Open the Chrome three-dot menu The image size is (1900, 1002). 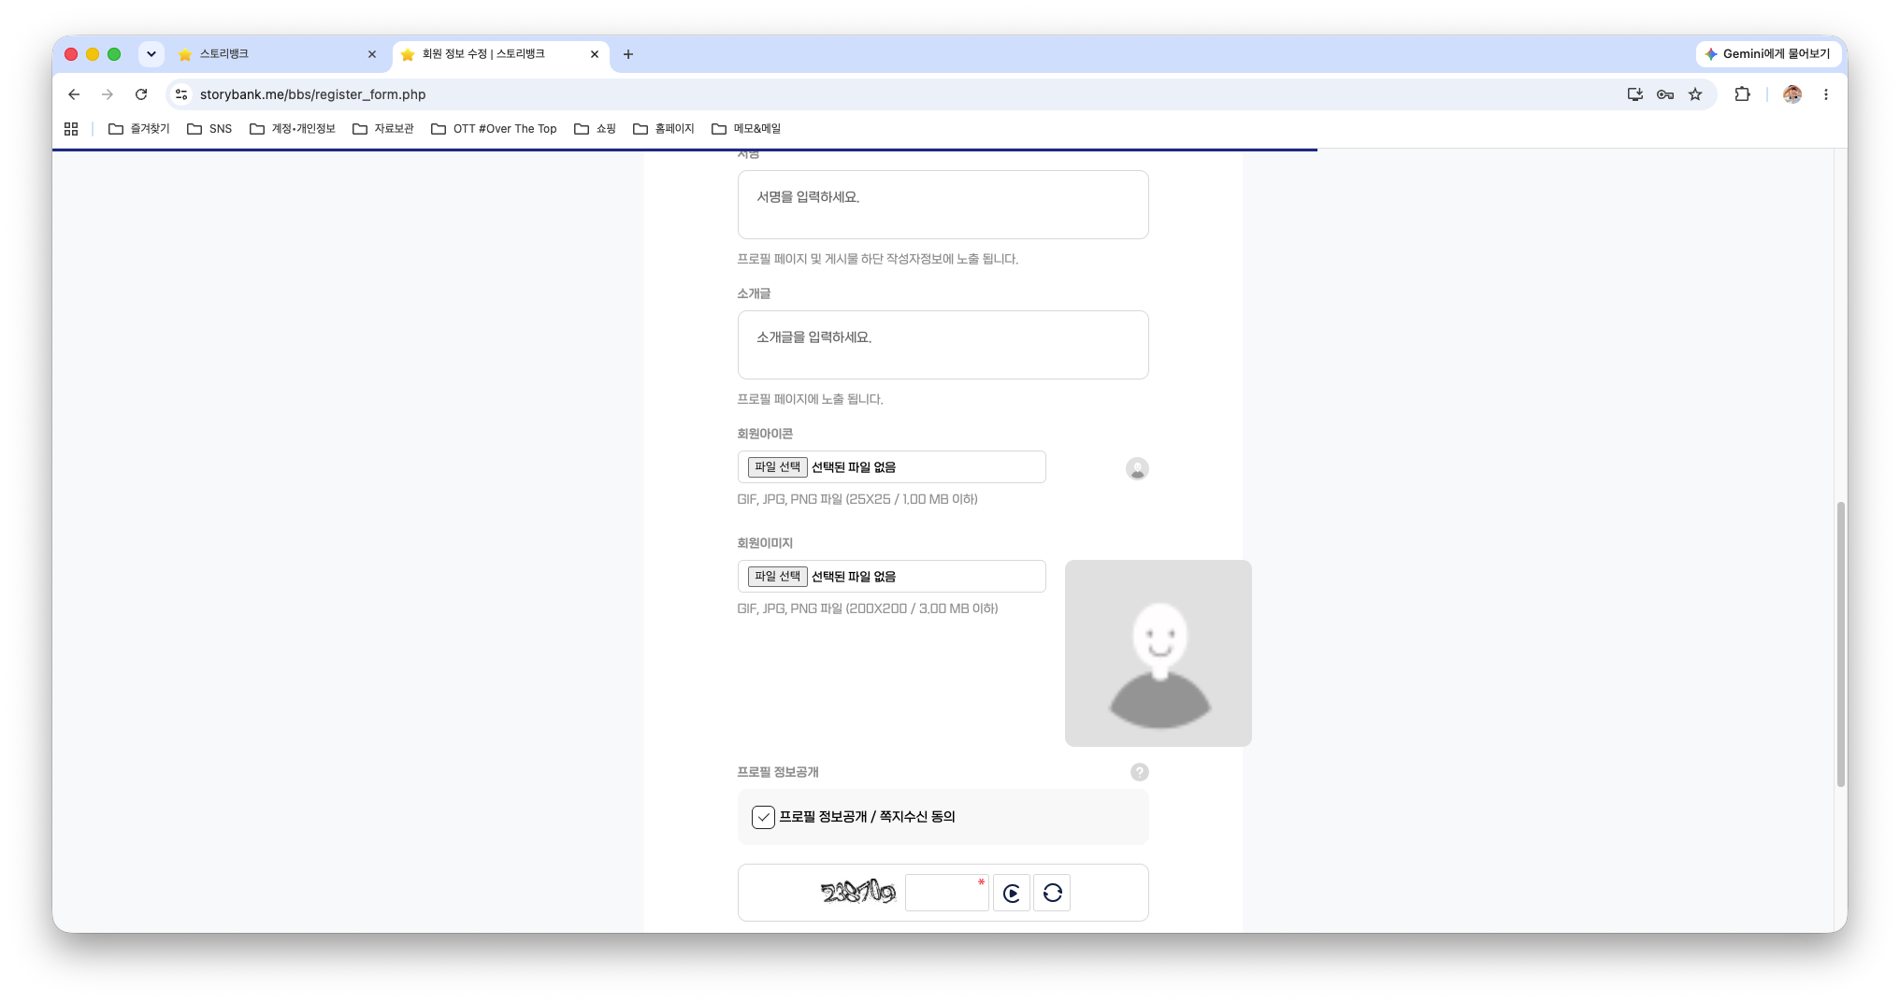tap(1825, 94)
